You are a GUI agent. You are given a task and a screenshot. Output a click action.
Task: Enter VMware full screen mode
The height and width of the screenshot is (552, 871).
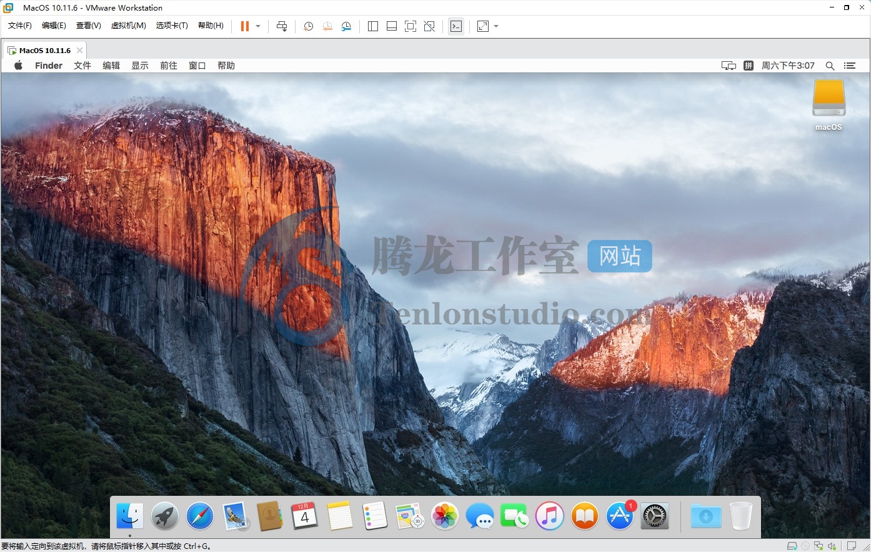(411, 26)
